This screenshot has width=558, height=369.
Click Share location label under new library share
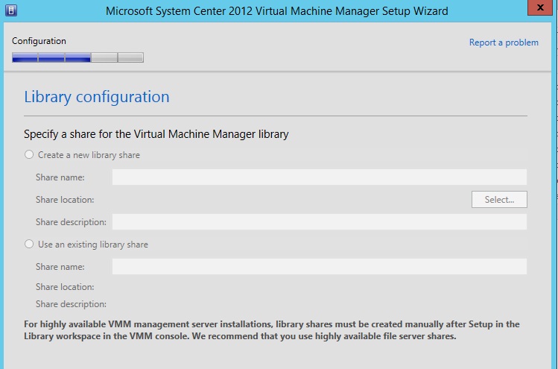(65, 200)
